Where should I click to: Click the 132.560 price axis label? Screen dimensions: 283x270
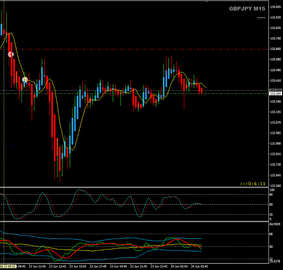(x=275, y=186)
